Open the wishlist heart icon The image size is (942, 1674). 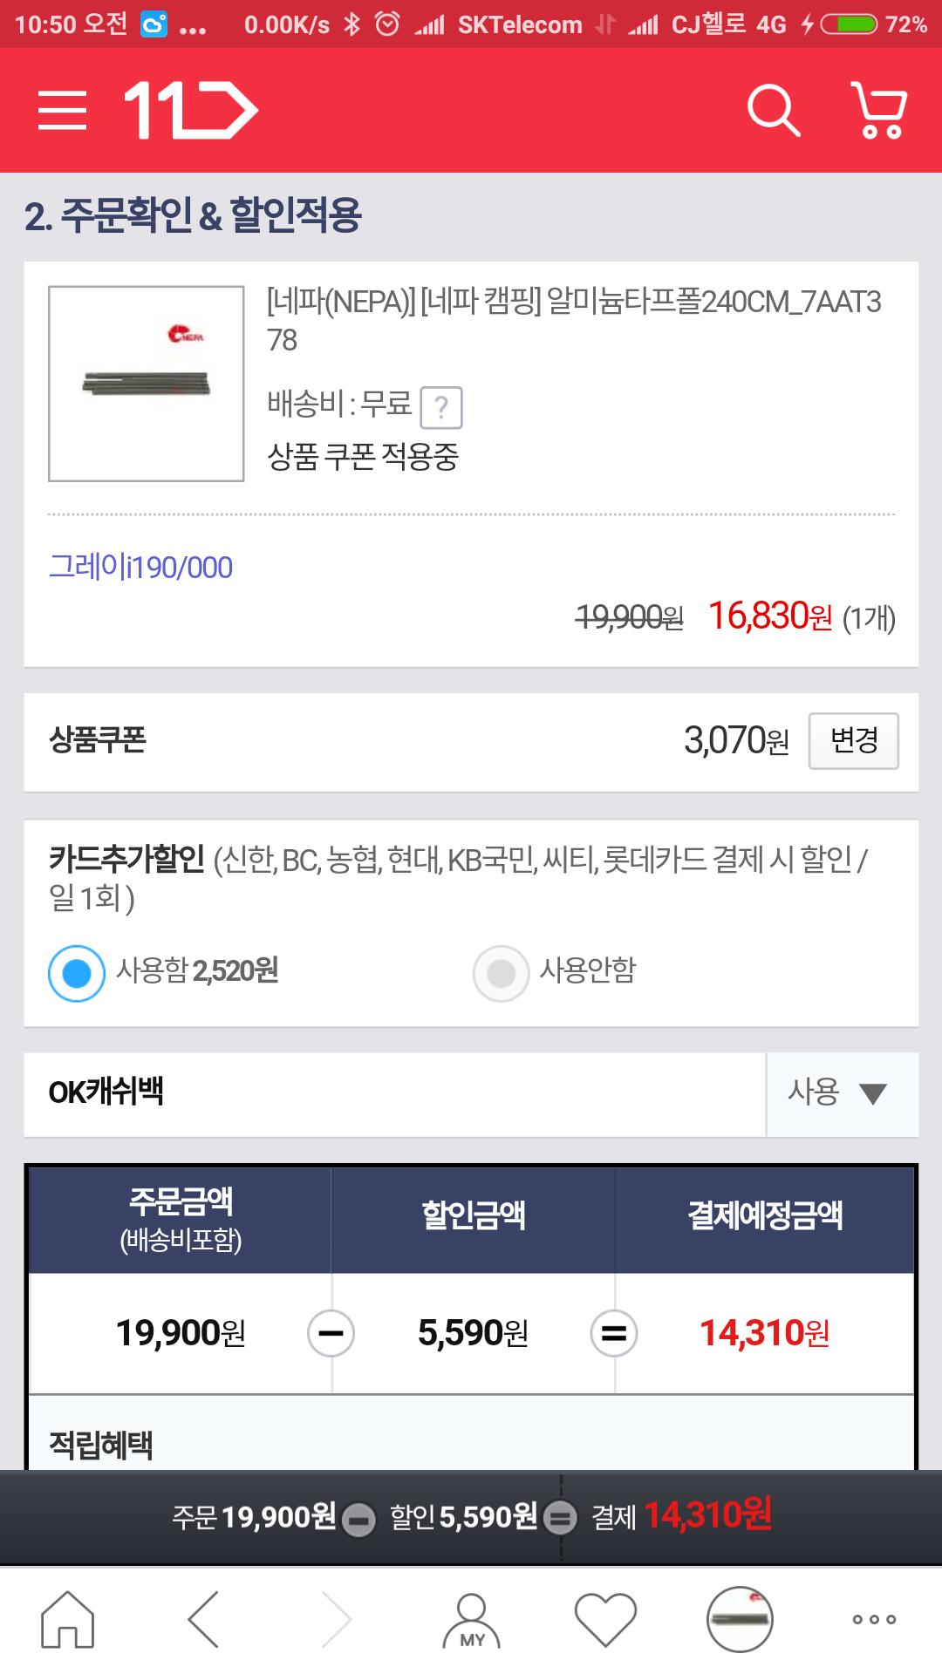click(605, 1619)
